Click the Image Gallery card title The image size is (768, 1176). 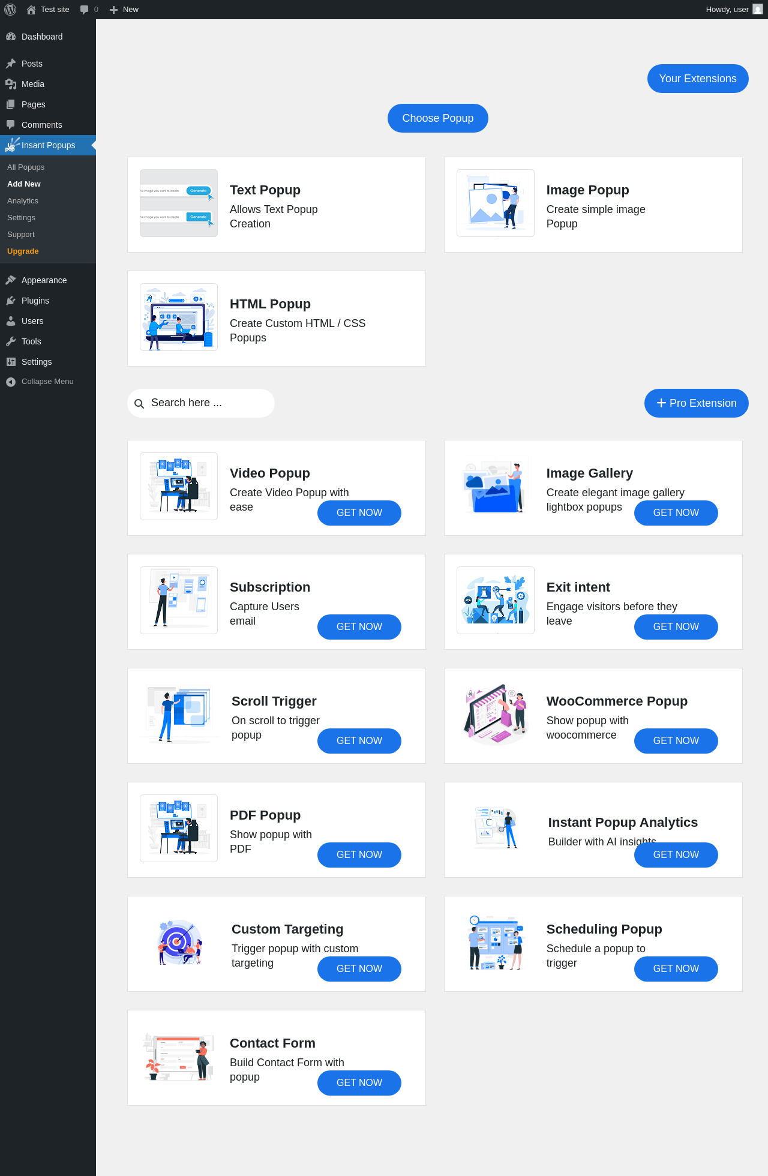(590, 473)
